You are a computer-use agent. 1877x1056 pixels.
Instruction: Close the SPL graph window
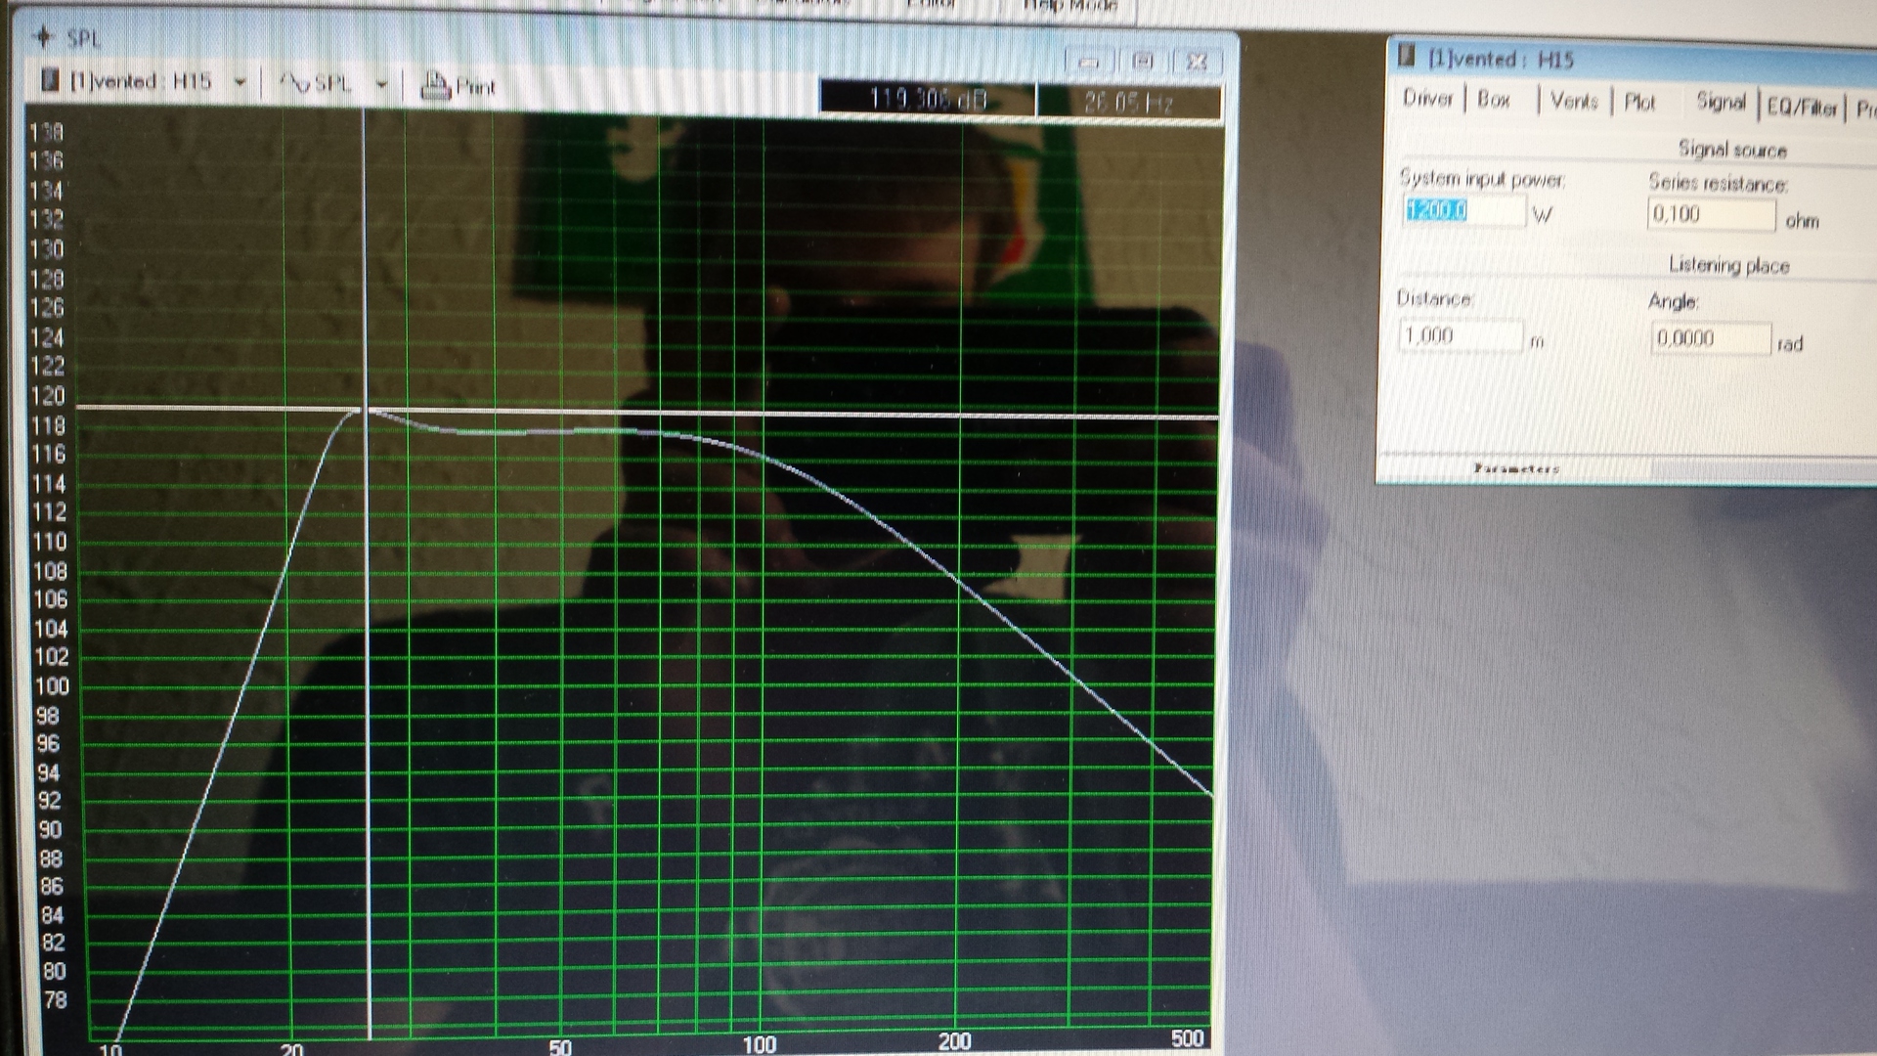(x=1197, y=62)
